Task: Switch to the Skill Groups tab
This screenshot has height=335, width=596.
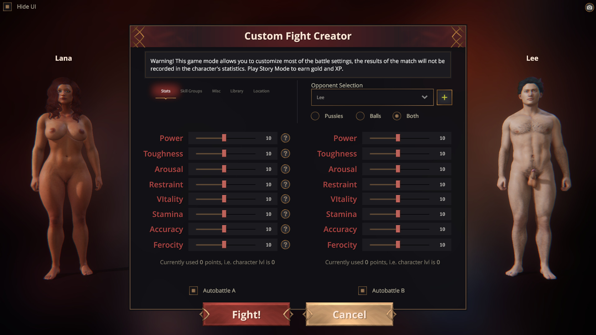Action: tap(191, 91)
